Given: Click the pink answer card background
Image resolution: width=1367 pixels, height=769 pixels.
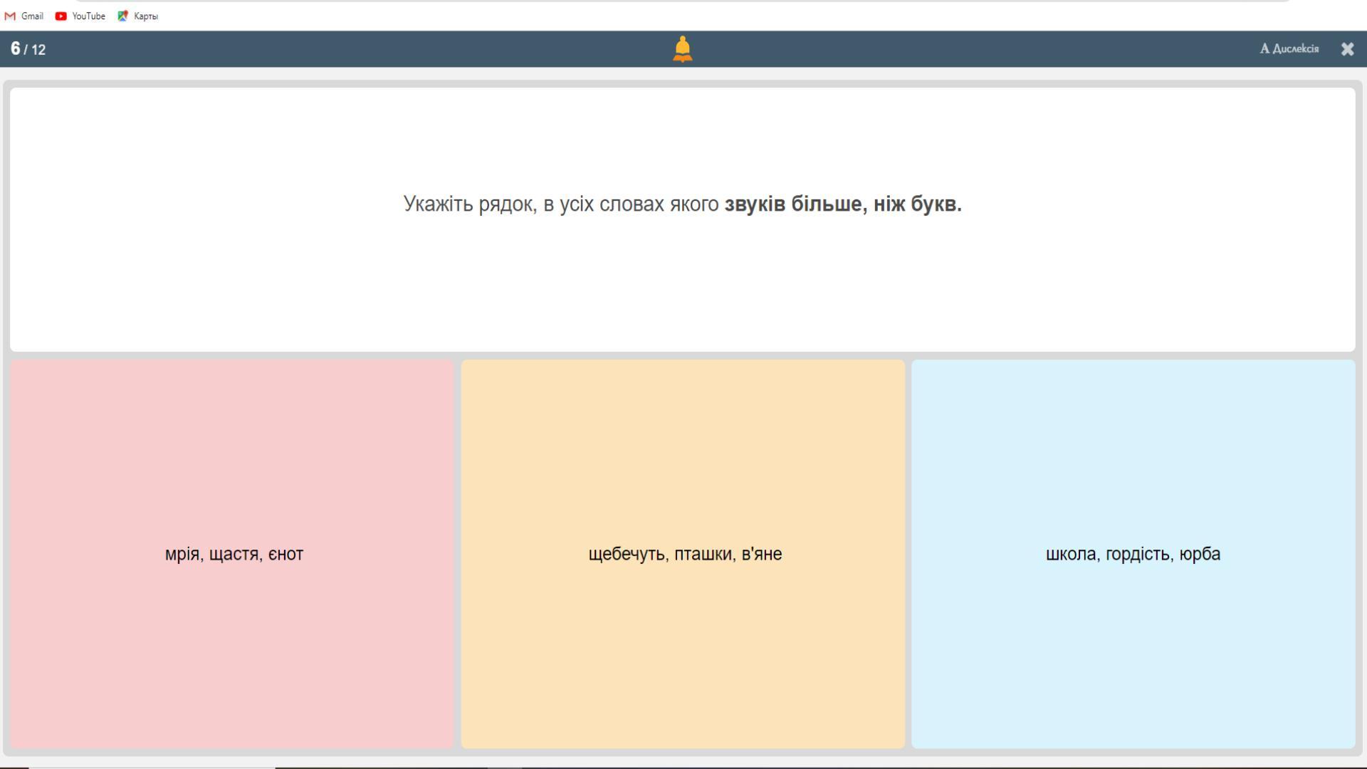Looking at the screenshot, I should (232, 441).
